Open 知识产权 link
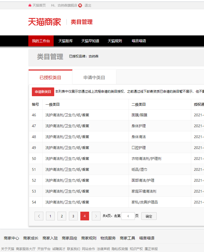The height and width of the screenshot is (252, 204). [x=136, y=249]
